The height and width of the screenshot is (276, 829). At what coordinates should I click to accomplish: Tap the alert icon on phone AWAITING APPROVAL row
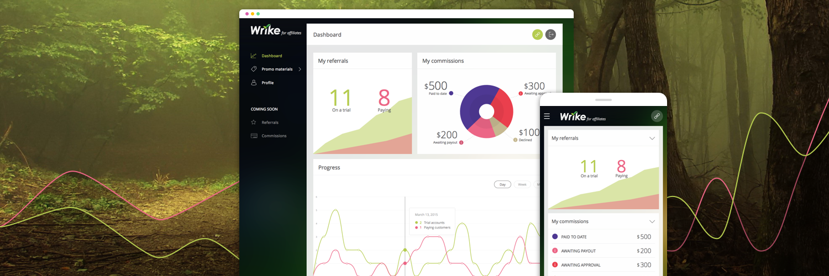tap(555, 265)
